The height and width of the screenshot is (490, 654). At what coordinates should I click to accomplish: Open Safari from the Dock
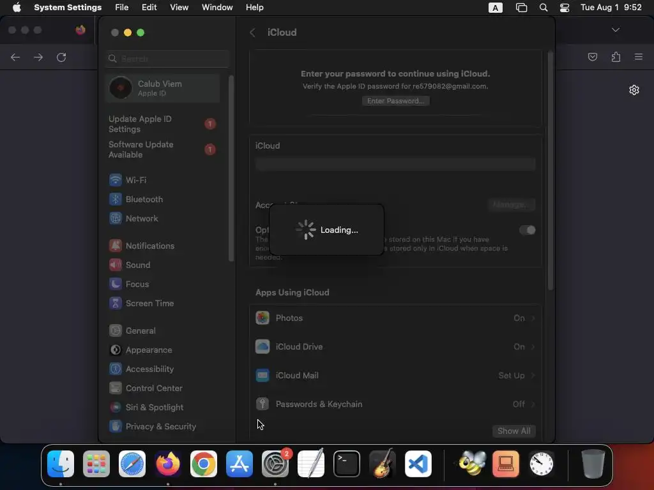click(x=132, y=464)
